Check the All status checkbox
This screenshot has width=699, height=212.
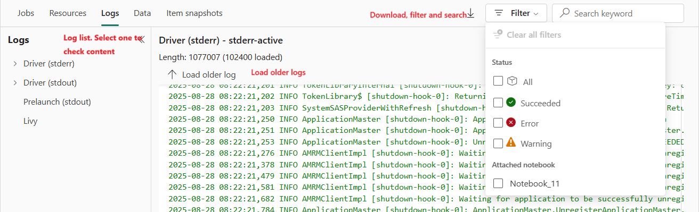tap(498, 81)
